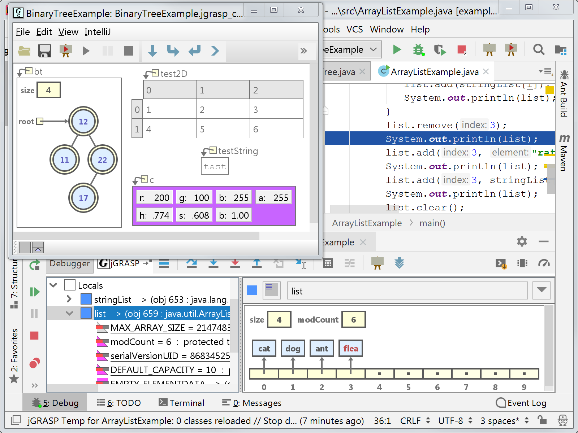Screen dimensions: 578x433
Task: Run to cursor with the blue chevron icon
Action: 215,51
